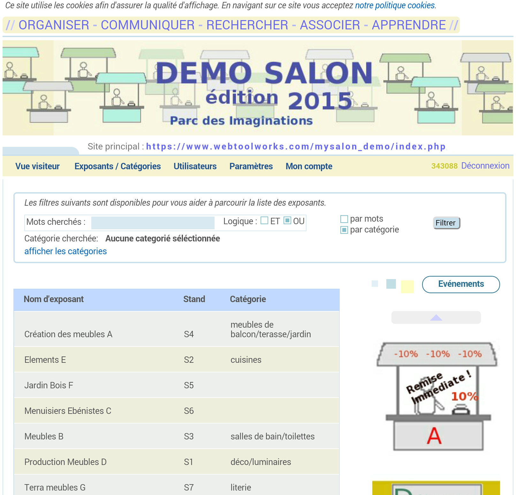Click the DEMO SALON banner image
Image resolution: width=516 pixels, height=495 pixels.
[258, 88]
